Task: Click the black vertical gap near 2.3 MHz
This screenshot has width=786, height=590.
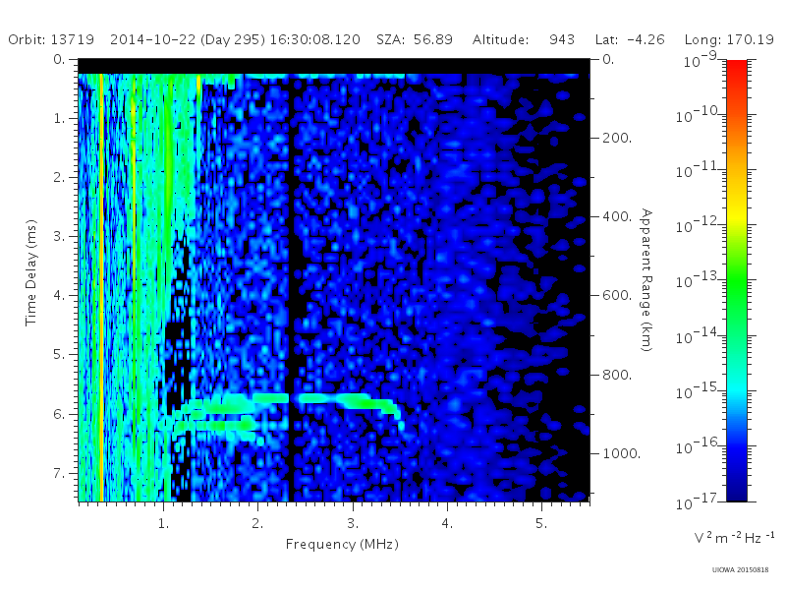Action: pyautogui.click(x=291, y=286)
